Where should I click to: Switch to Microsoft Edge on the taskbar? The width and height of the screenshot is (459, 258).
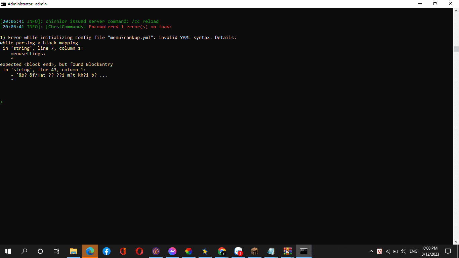coord(90,251)
